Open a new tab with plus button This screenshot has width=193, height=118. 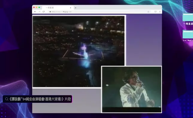point(76,8)
